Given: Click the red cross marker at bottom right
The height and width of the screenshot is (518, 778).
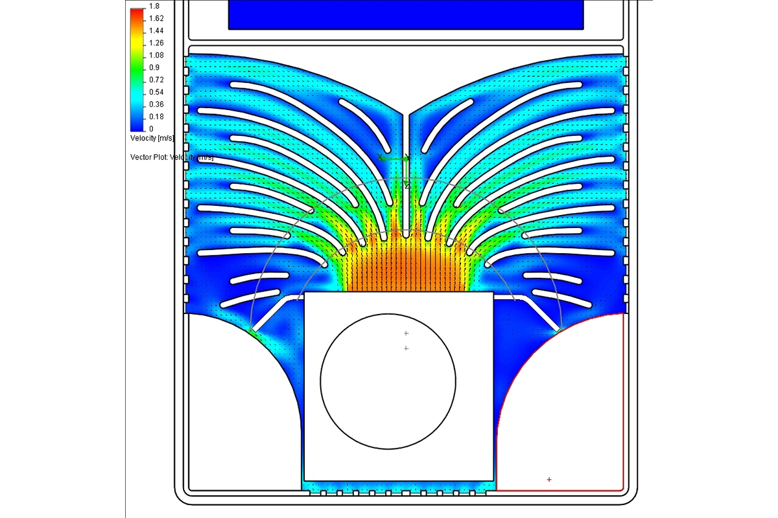Looking at the screenshot, I should point(549,480).
